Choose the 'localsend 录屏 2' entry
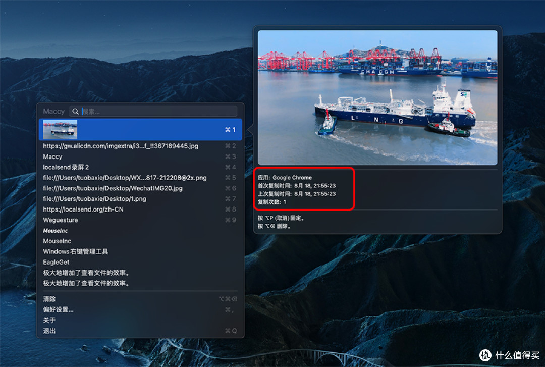This screenshot has height=367, width=545. [140, 167]
